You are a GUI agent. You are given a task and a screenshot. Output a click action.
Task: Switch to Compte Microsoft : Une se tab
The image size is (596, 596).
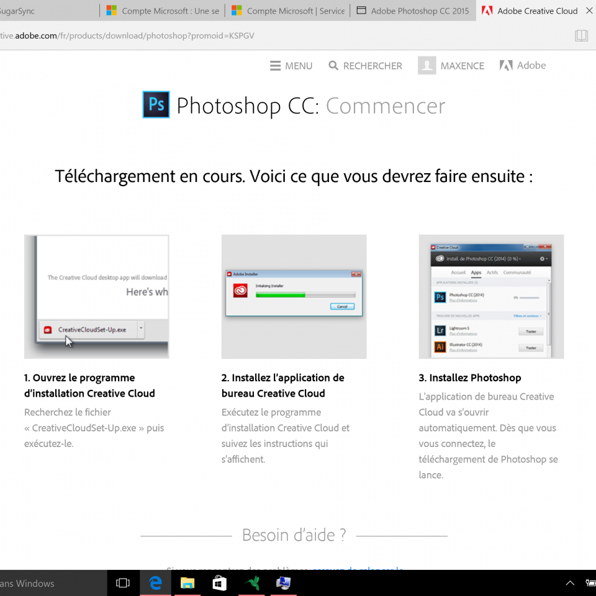162,11
